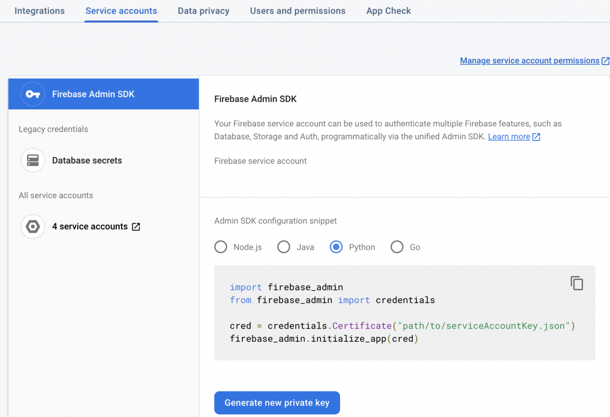Open the 4 service accounts external link icon
The height and width of the screenshot is (417, 610).
tap(136, 226)
